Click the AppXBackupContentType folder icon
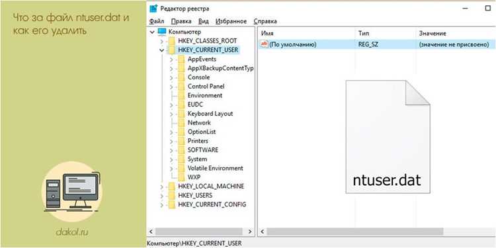 181,68
